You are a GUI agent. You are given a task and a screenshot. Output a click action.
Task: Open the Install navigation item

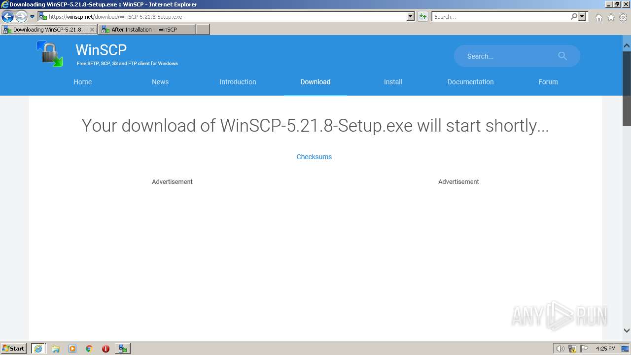[393, 82]
